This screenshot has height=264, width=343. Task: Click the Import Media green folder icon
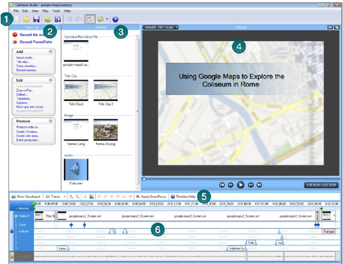pos(48,20)
